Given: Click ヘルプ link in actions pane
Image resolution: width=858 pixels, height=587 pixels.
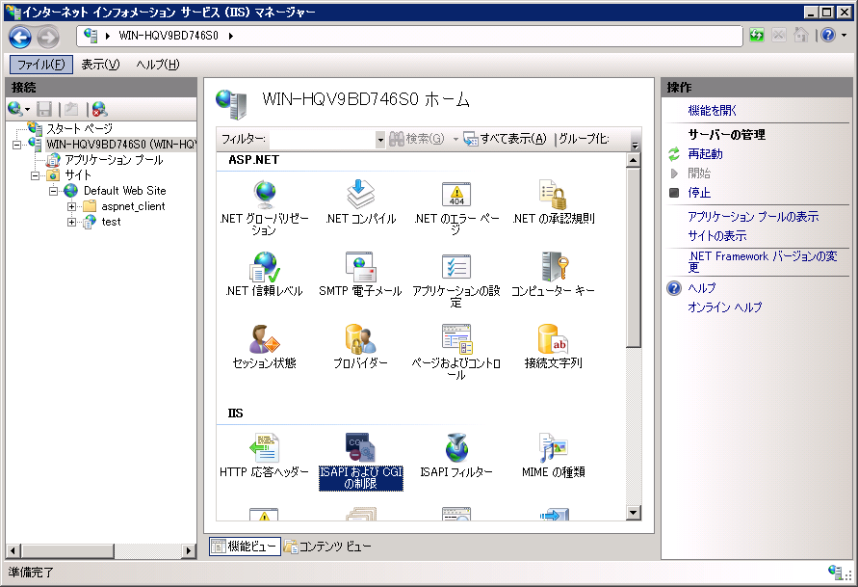Looking at the screenshot, I should (x=701, y=288).
